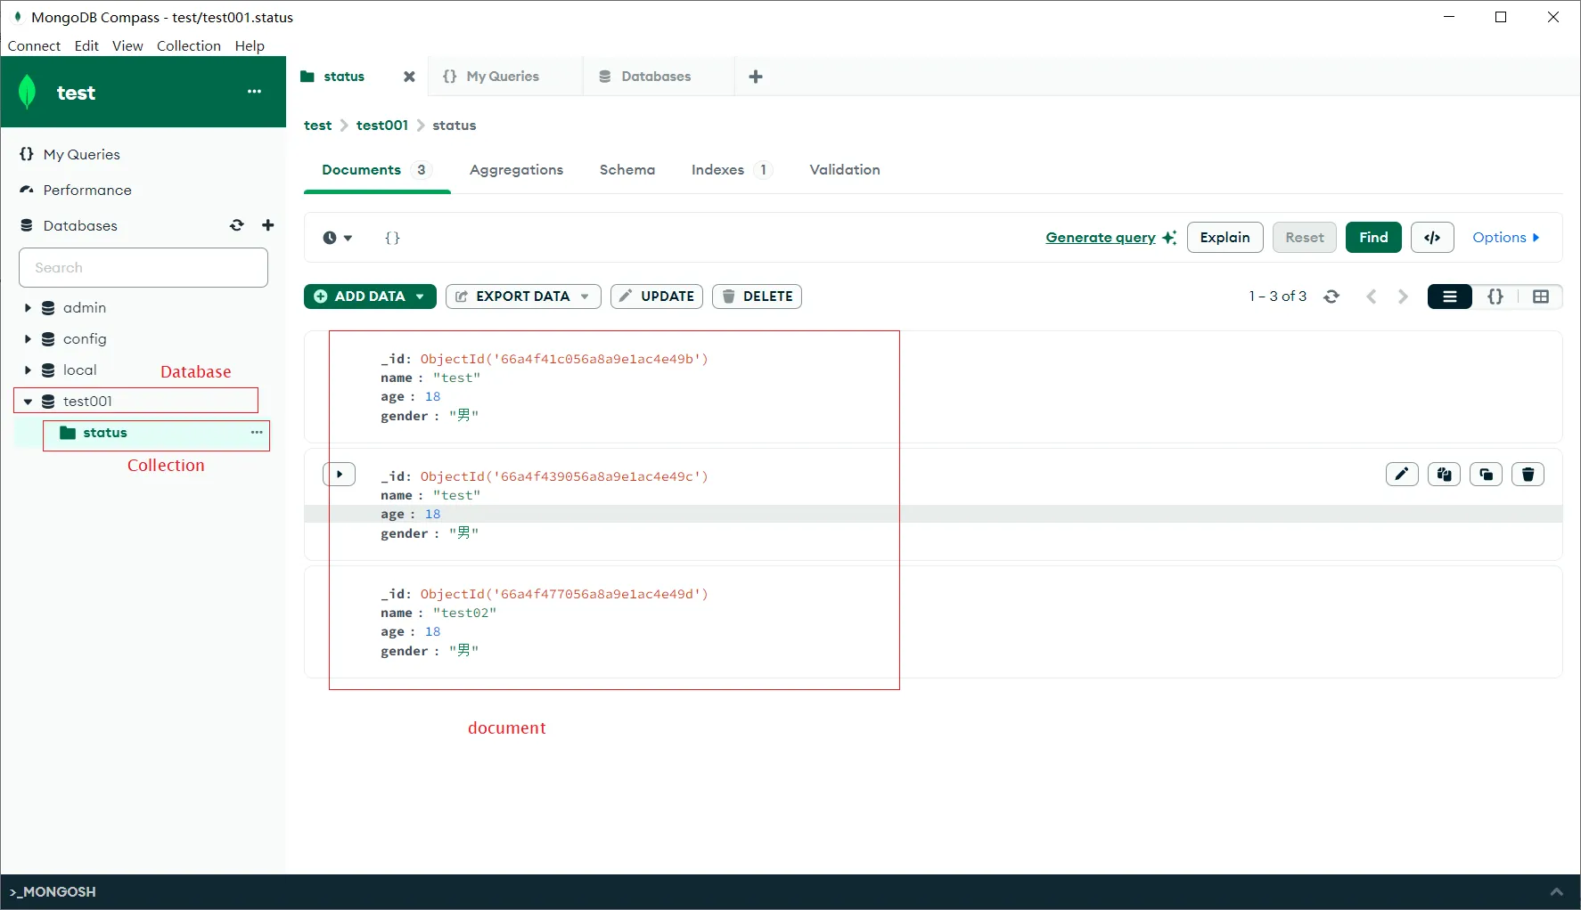
Task: Click the UPDATE button
Action: click(657, 297)
